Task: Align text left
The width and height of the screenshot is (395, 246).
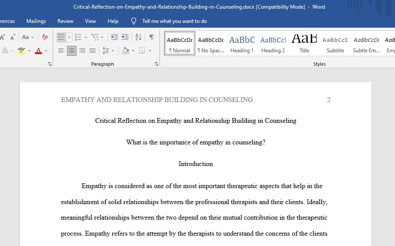Action: click(x=61, y=51)
